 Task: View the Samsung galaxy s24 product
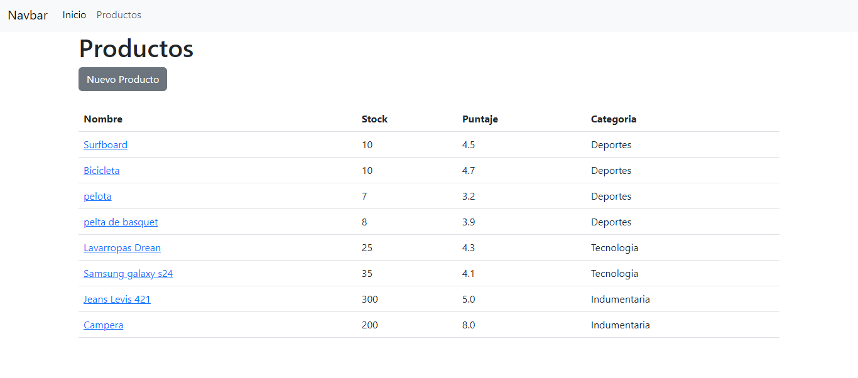pos(128,274)
